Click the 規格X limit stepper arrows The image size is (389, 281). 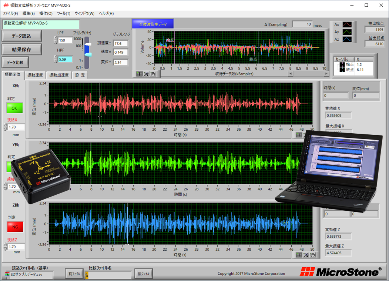click(6, 127)
